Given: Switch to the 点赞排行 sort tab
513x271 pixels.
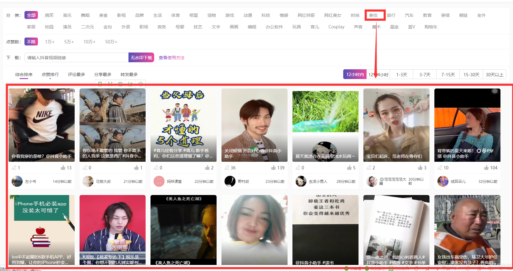Looking at the screenshot, I should tap(50, 74).
